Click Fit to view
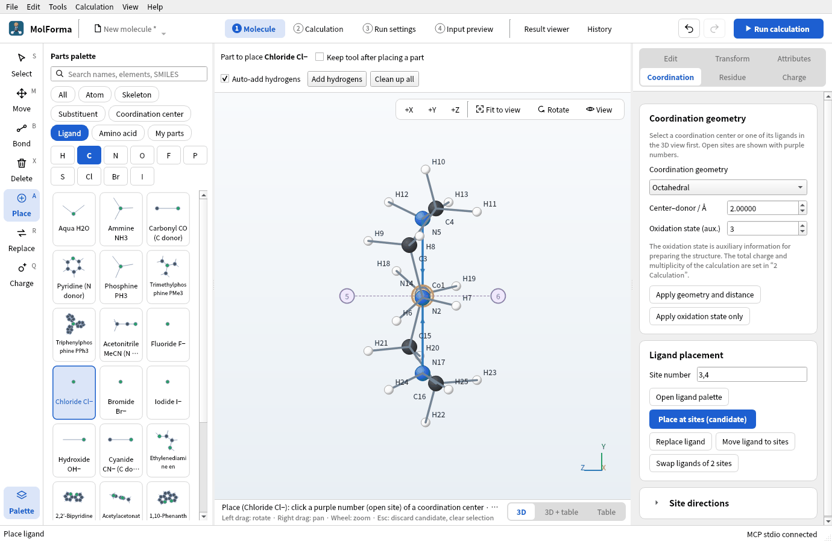The image size is (832, 542). pyautogui.click(x=498, y=110)
